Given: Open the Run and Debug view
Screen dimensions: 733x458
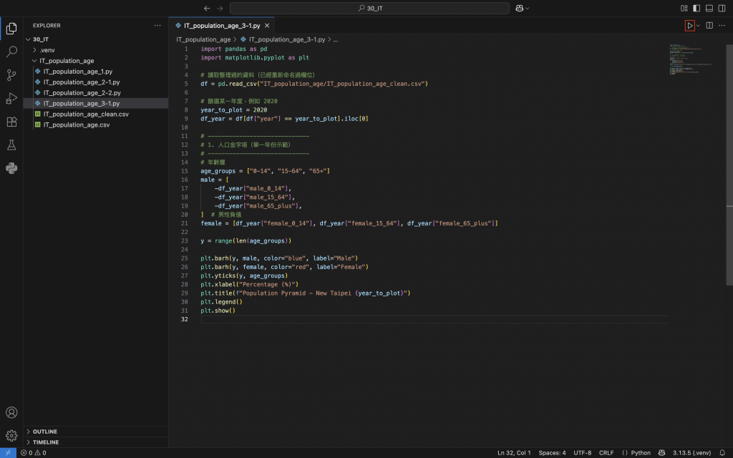Looking at the screenshot, I should [x=11, y=98].
